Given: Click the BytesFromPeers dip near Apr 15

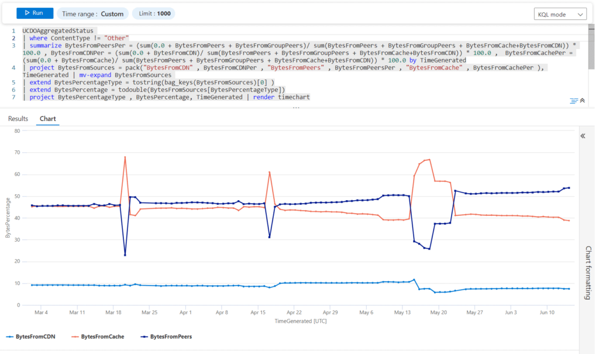Looking at the screenshot, I should (x=269, y=237).
